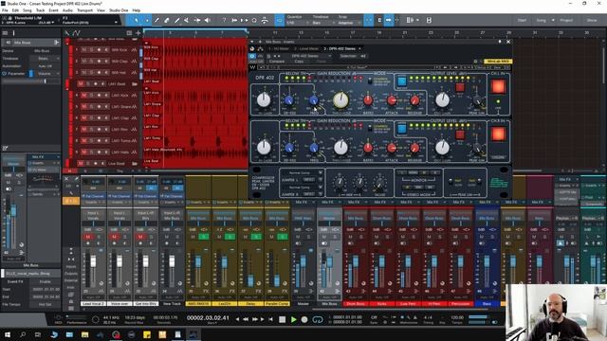The image size is (607, 341).
Task: Open File Explorer from taskbar
Action: point(84,334)
